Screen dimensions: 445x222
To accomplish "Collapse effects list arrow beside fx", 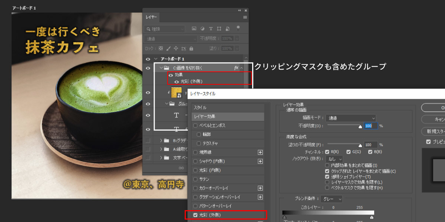I will click(241, 68).
